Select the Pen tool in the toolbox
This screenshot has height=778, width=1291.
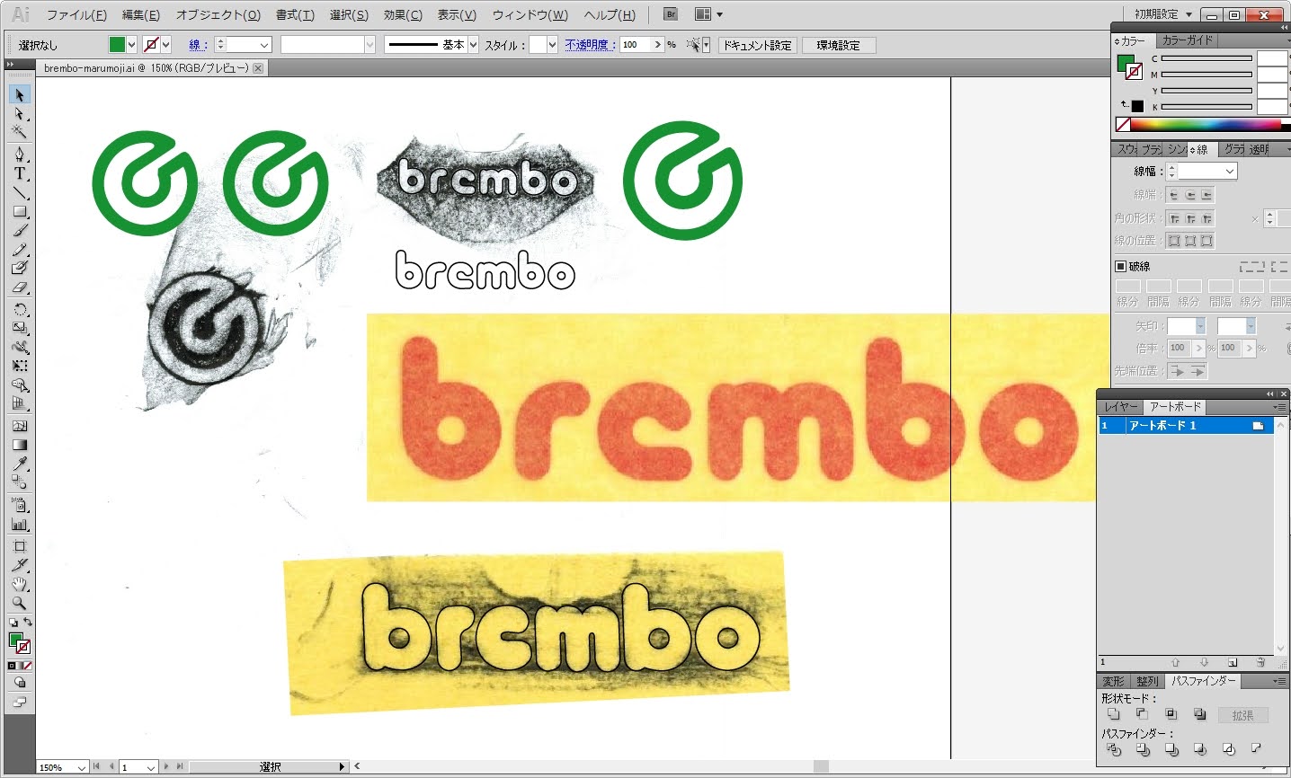pyautogui.click(x=19, y=155)
